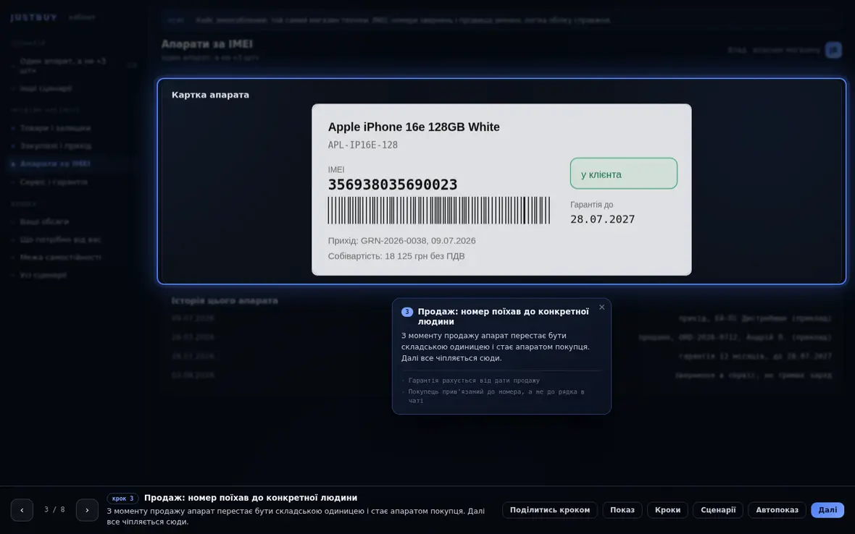The width and height of the screenshot is (855, 534).
Task: Click the SKU text APL-IP16E-128
Action: pyautogui.click(x=362, y=145)
